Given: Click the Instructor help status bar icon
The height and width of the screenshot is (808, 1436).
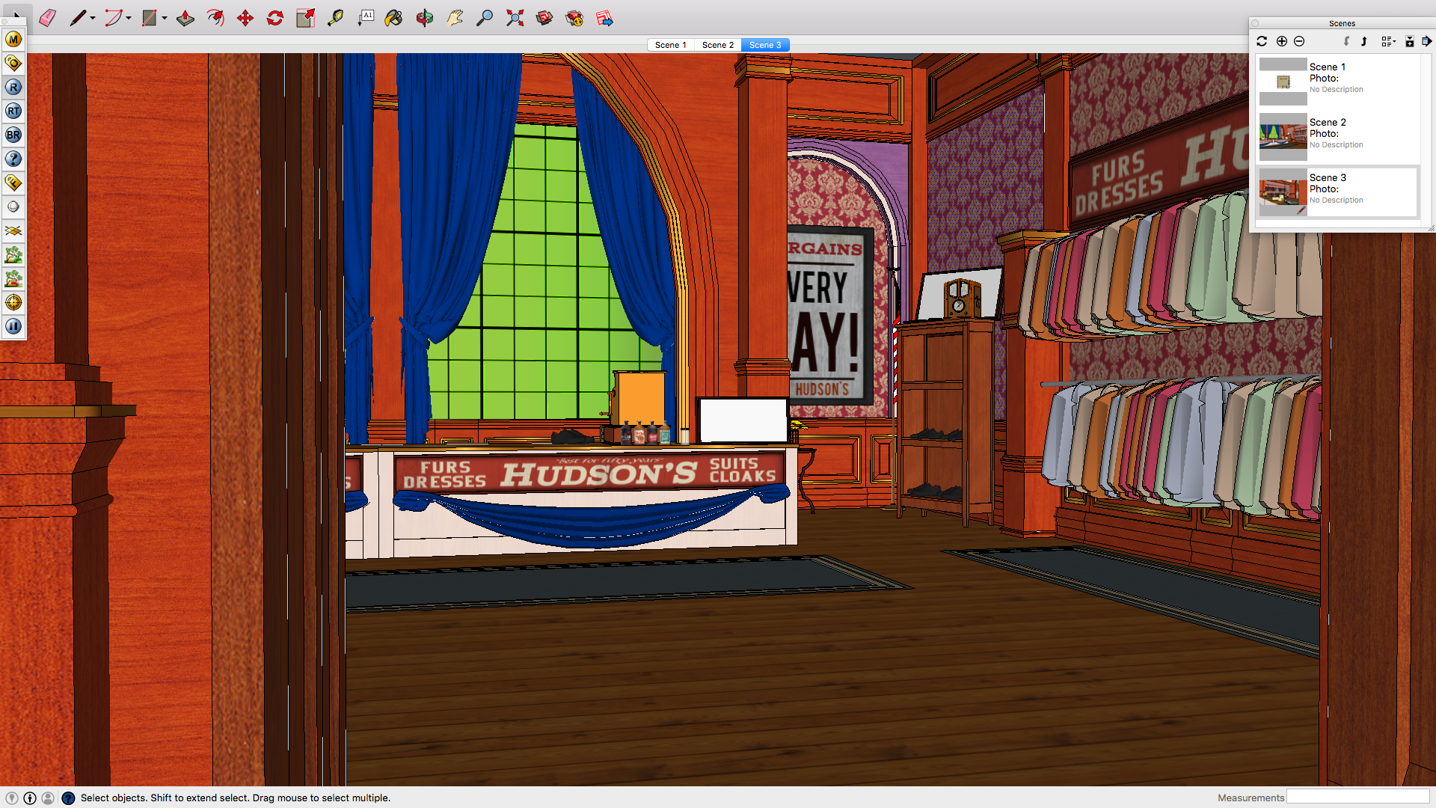Looking at the screenshot, I should click(68, 798).
